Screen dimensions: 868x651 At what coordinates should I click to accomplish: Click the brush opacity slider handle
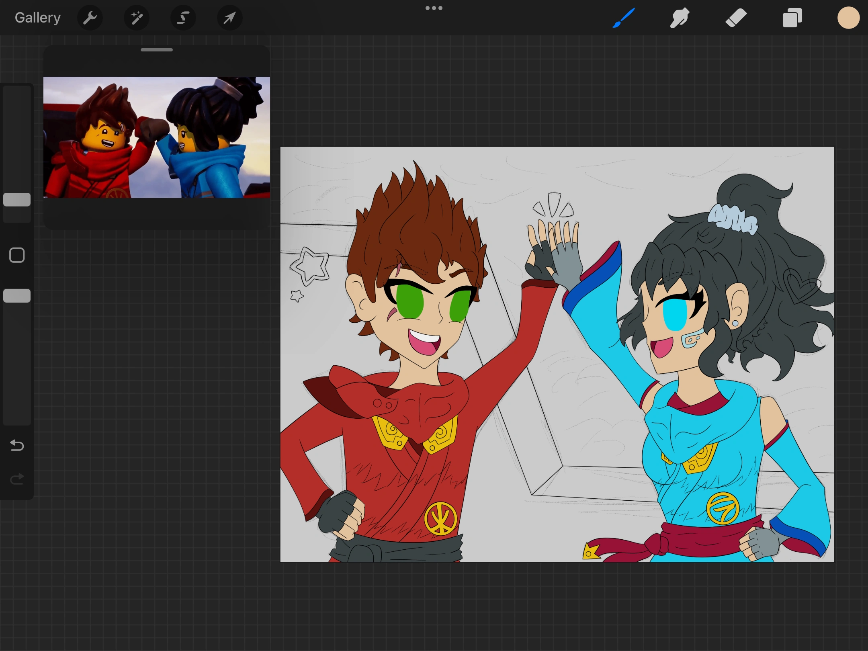click(17, 296)
